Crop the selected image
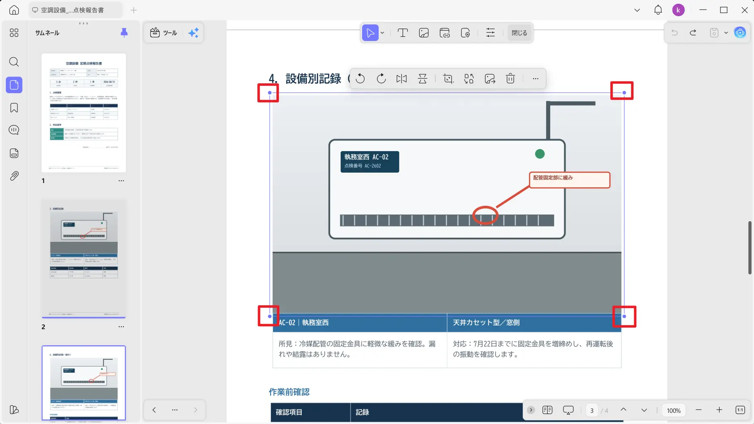This screenshot has width=754, height=424. pyautogui.click(x=448, y=79)
